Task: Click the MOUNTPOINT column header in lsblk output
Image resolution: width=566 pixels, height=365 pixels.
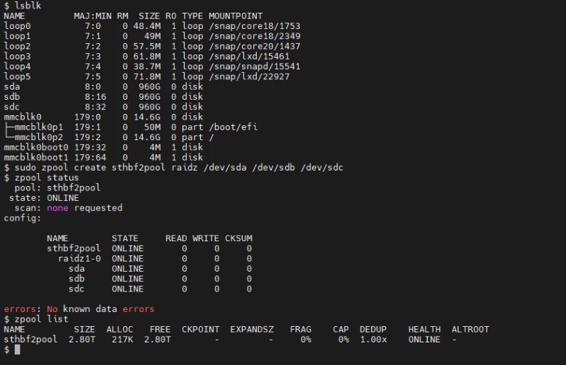Action: [235, 16]
